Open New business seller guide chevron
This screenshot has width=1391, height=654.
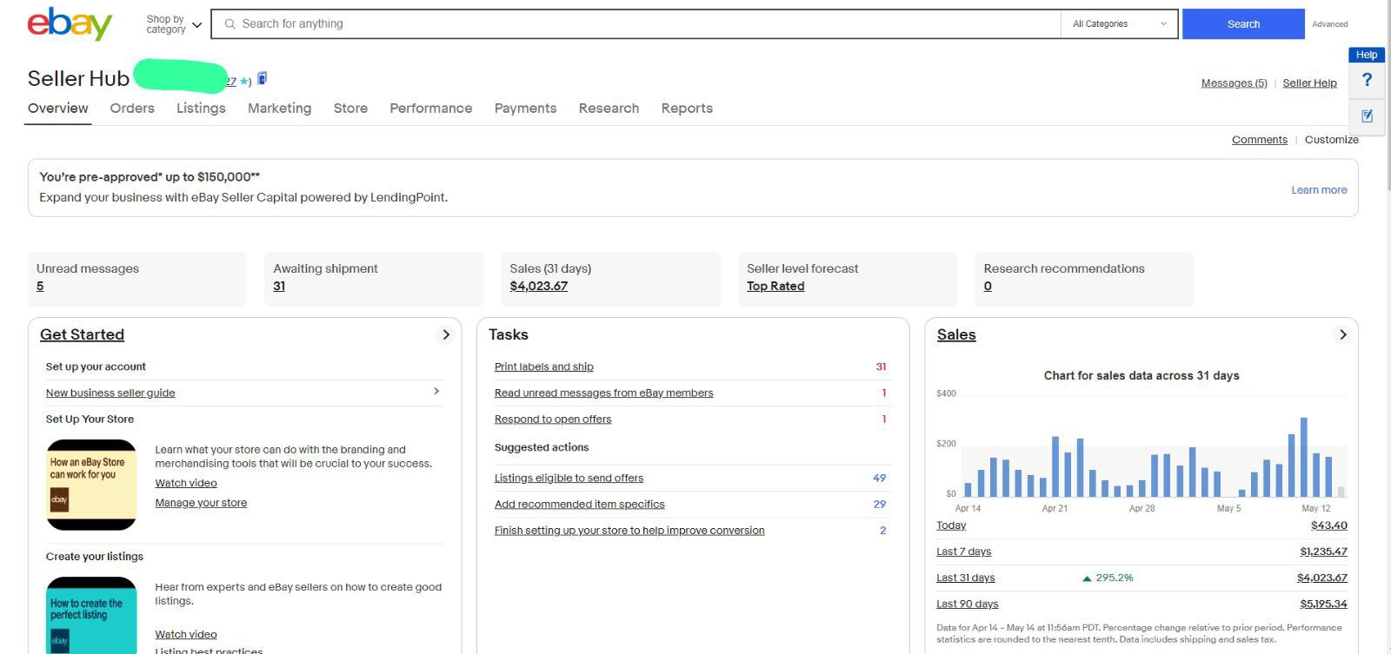click(436, 392)
